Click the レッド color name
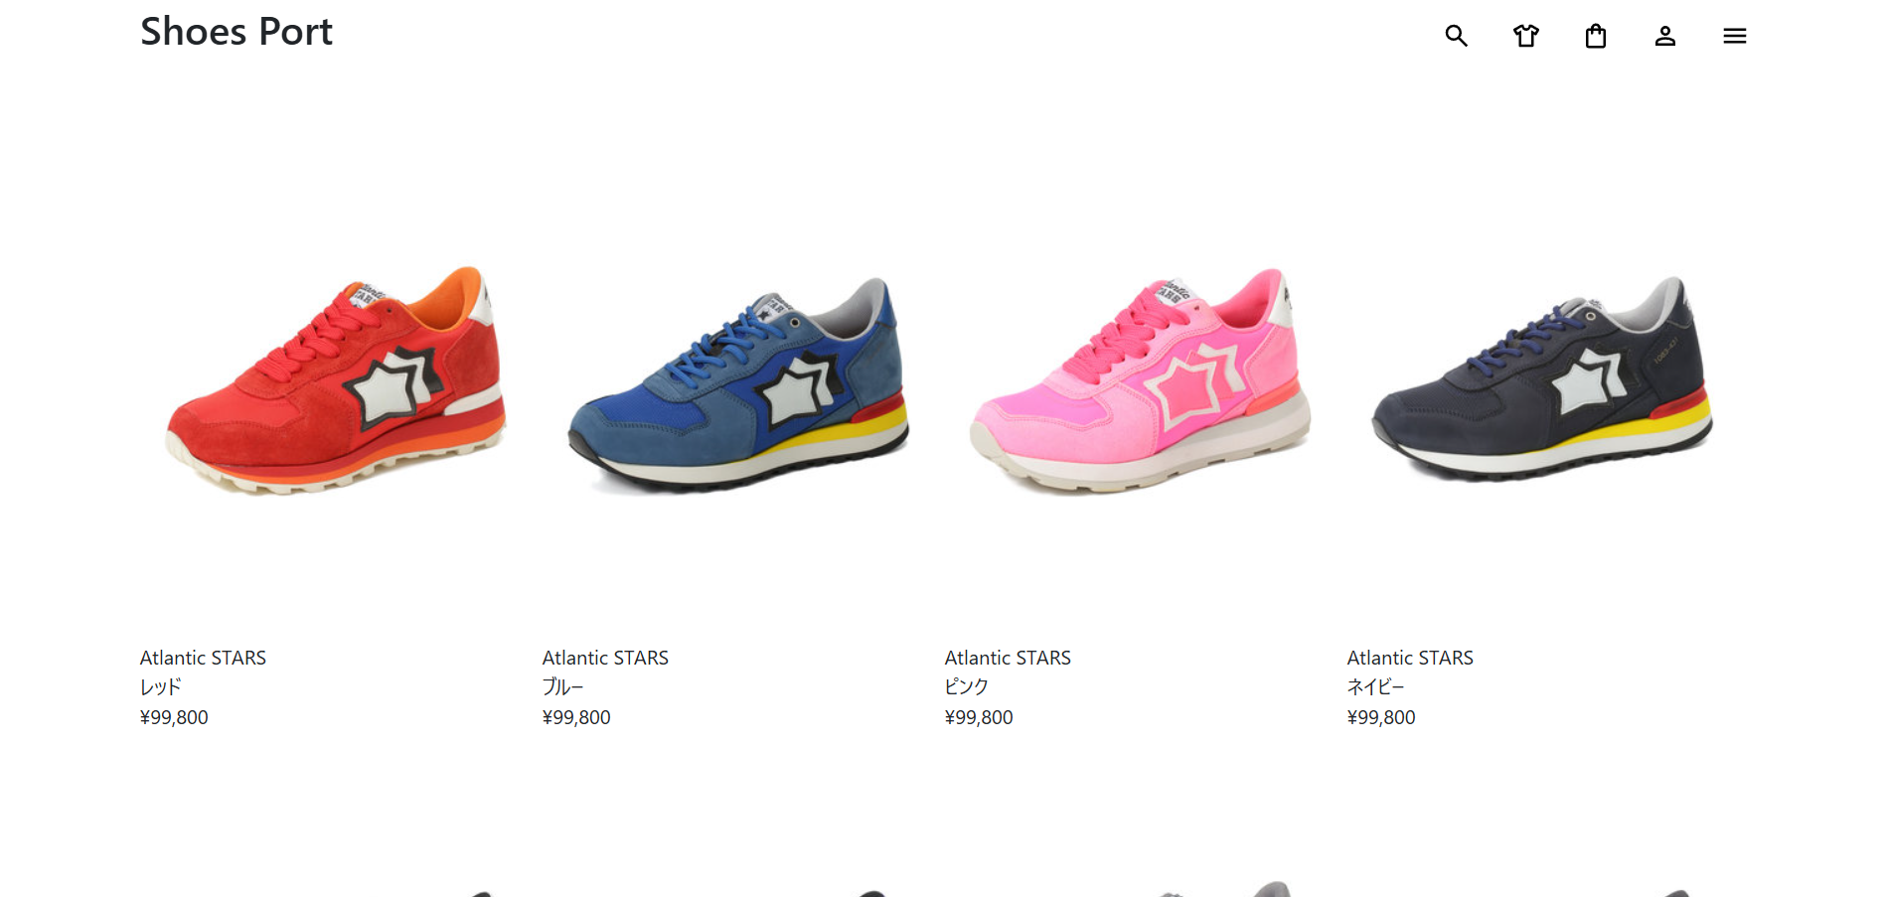 tap(161, 687)
